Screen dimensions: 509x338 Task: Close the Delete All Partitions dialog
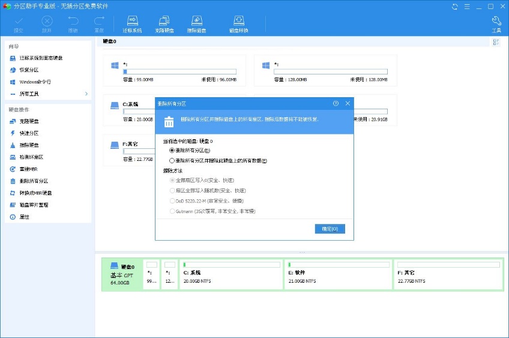348,103
